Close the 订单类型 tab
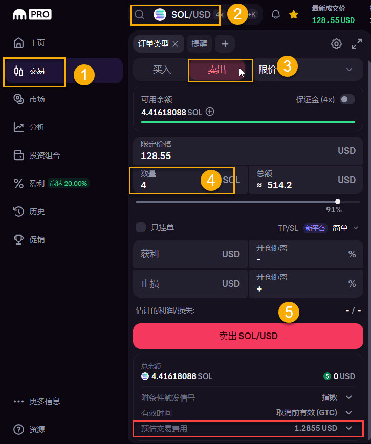371x444 pixels. tap(176, 44)
